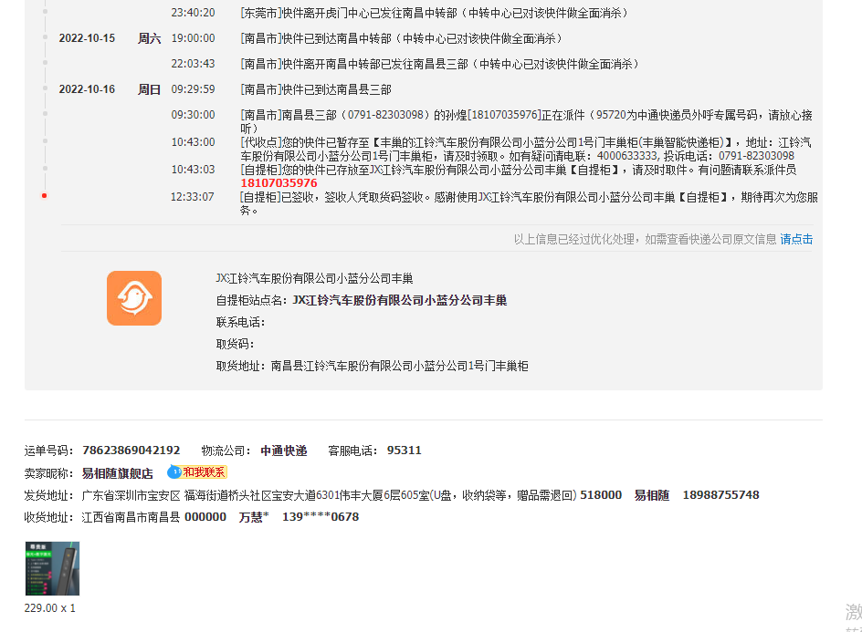Click the blue Wangwang icon beside 和我联系

tap(174, 472)
